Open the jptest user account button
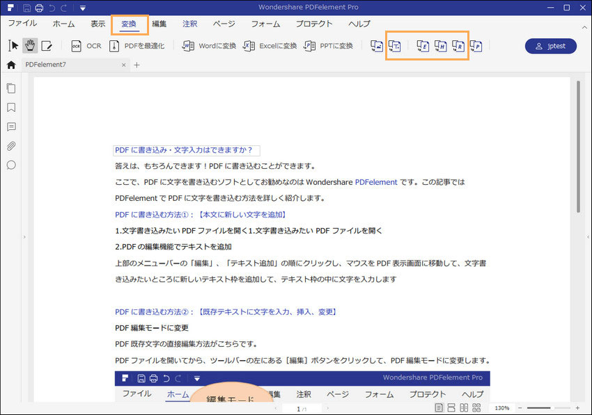Image resolution: width=592 pixels, height=415 pixels. coord(550,46)
